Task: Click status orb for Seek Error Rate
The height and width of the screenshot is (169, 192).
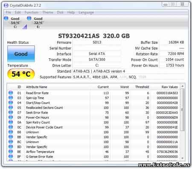Action: (x=11, y=112)
